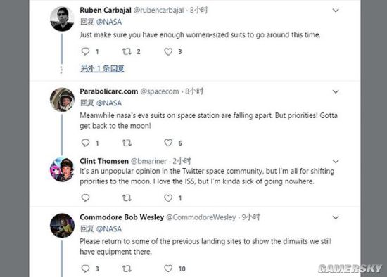Expand tweet menu for Commodore Bob Wesley

point(336,217)
